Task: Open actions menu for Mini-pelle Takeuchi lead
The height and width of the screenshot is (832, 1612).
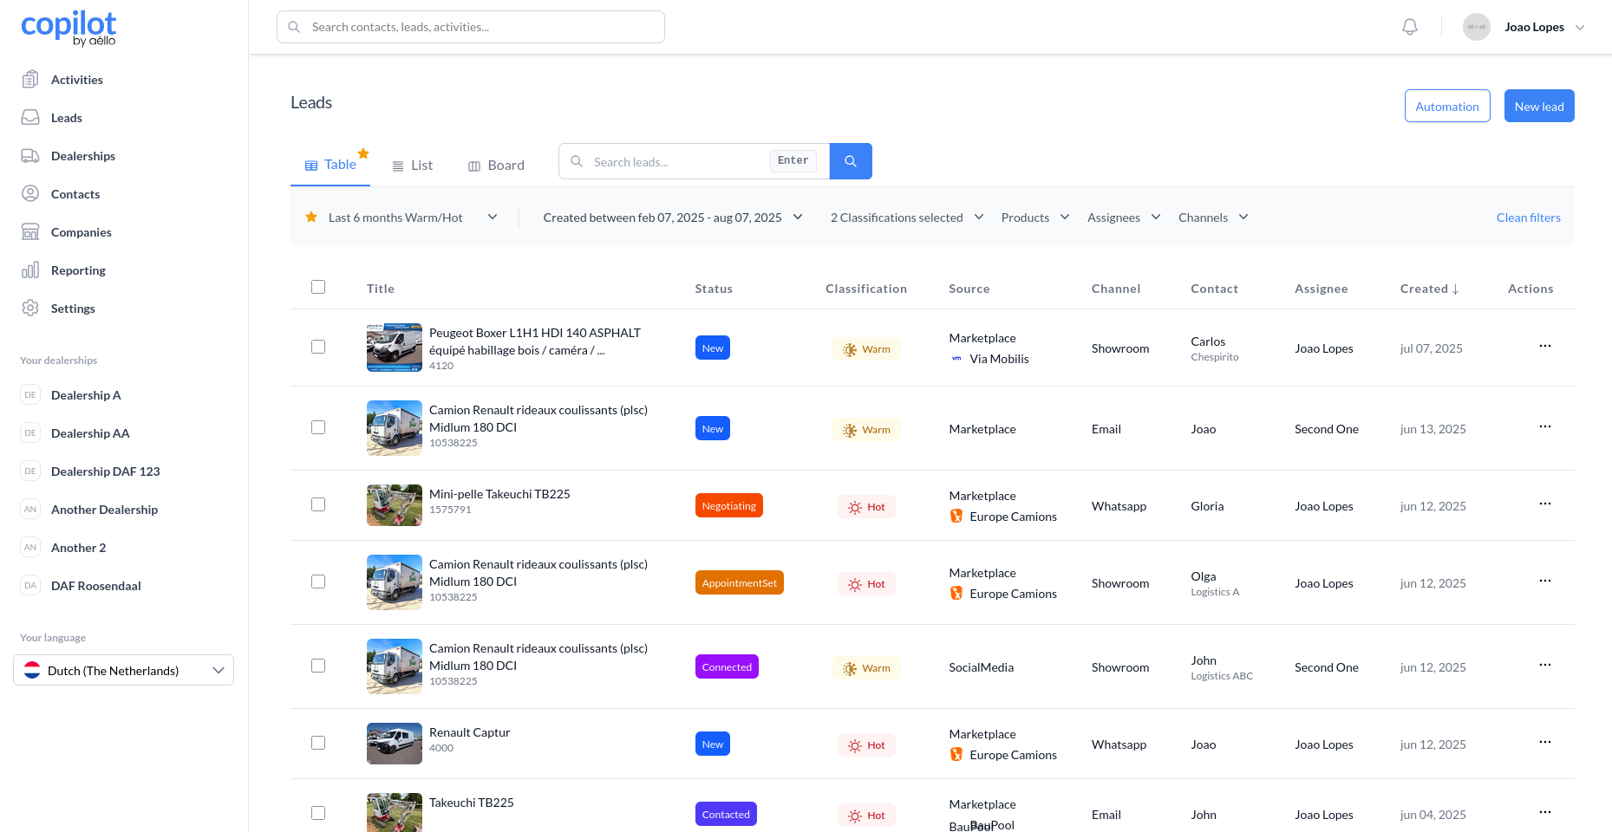Action: pos(1544,504)
